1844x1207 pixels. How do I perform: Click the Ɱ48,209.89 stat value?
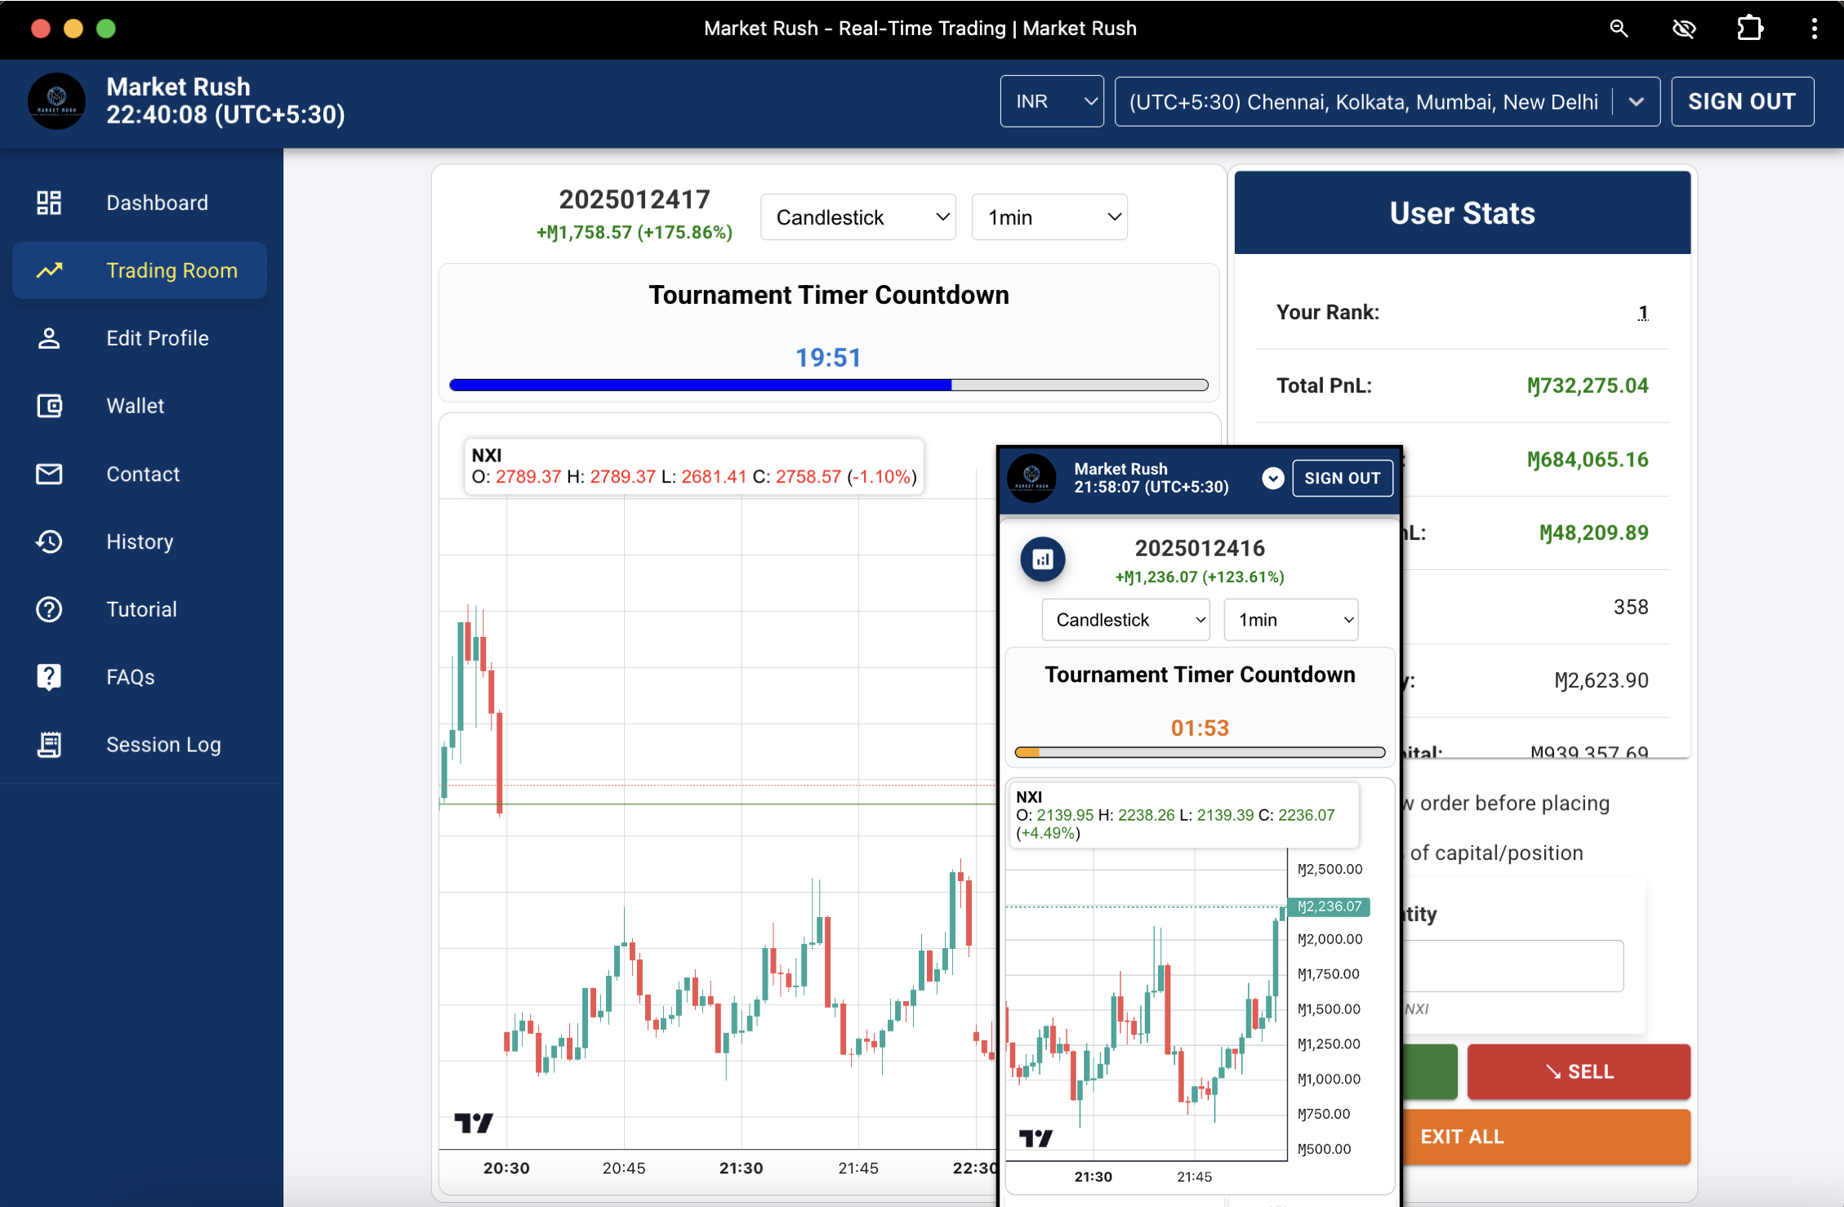click(x=1594, y=533)
